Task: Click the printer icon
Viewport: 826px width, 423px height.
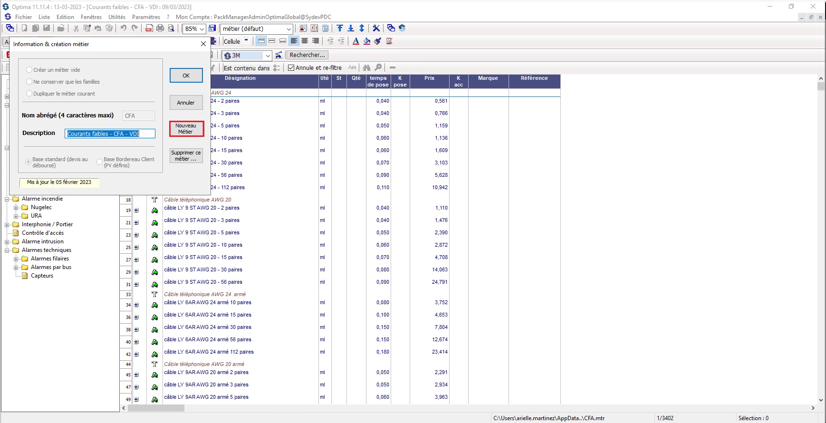Action: pos(160,28)
